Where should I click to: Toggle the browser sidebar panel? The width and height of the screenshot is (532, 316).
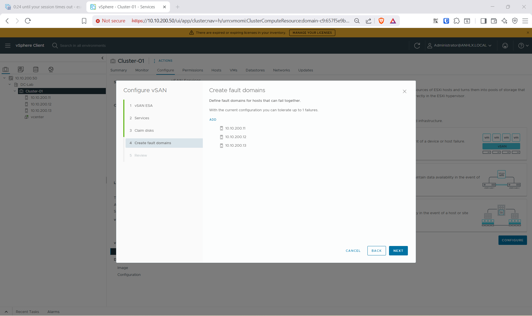(484, 21)
